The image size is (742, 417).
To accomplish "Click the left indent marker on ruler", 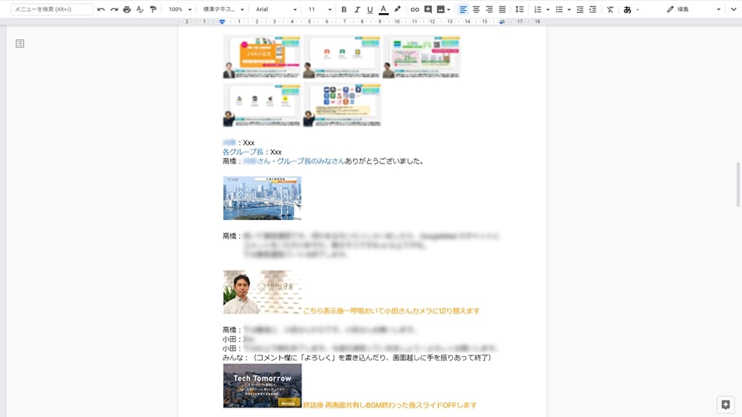I will 222,22.
